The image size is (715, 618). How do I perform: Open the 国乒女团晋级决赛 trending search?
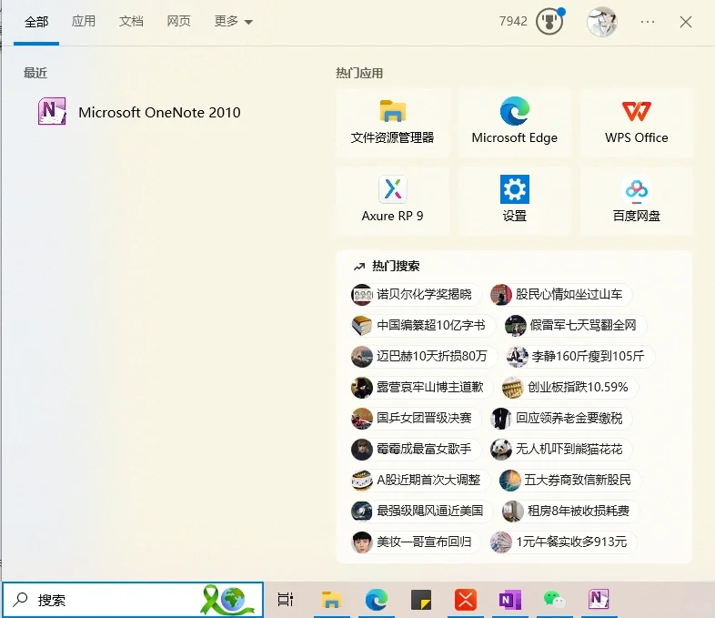point(416,419)
